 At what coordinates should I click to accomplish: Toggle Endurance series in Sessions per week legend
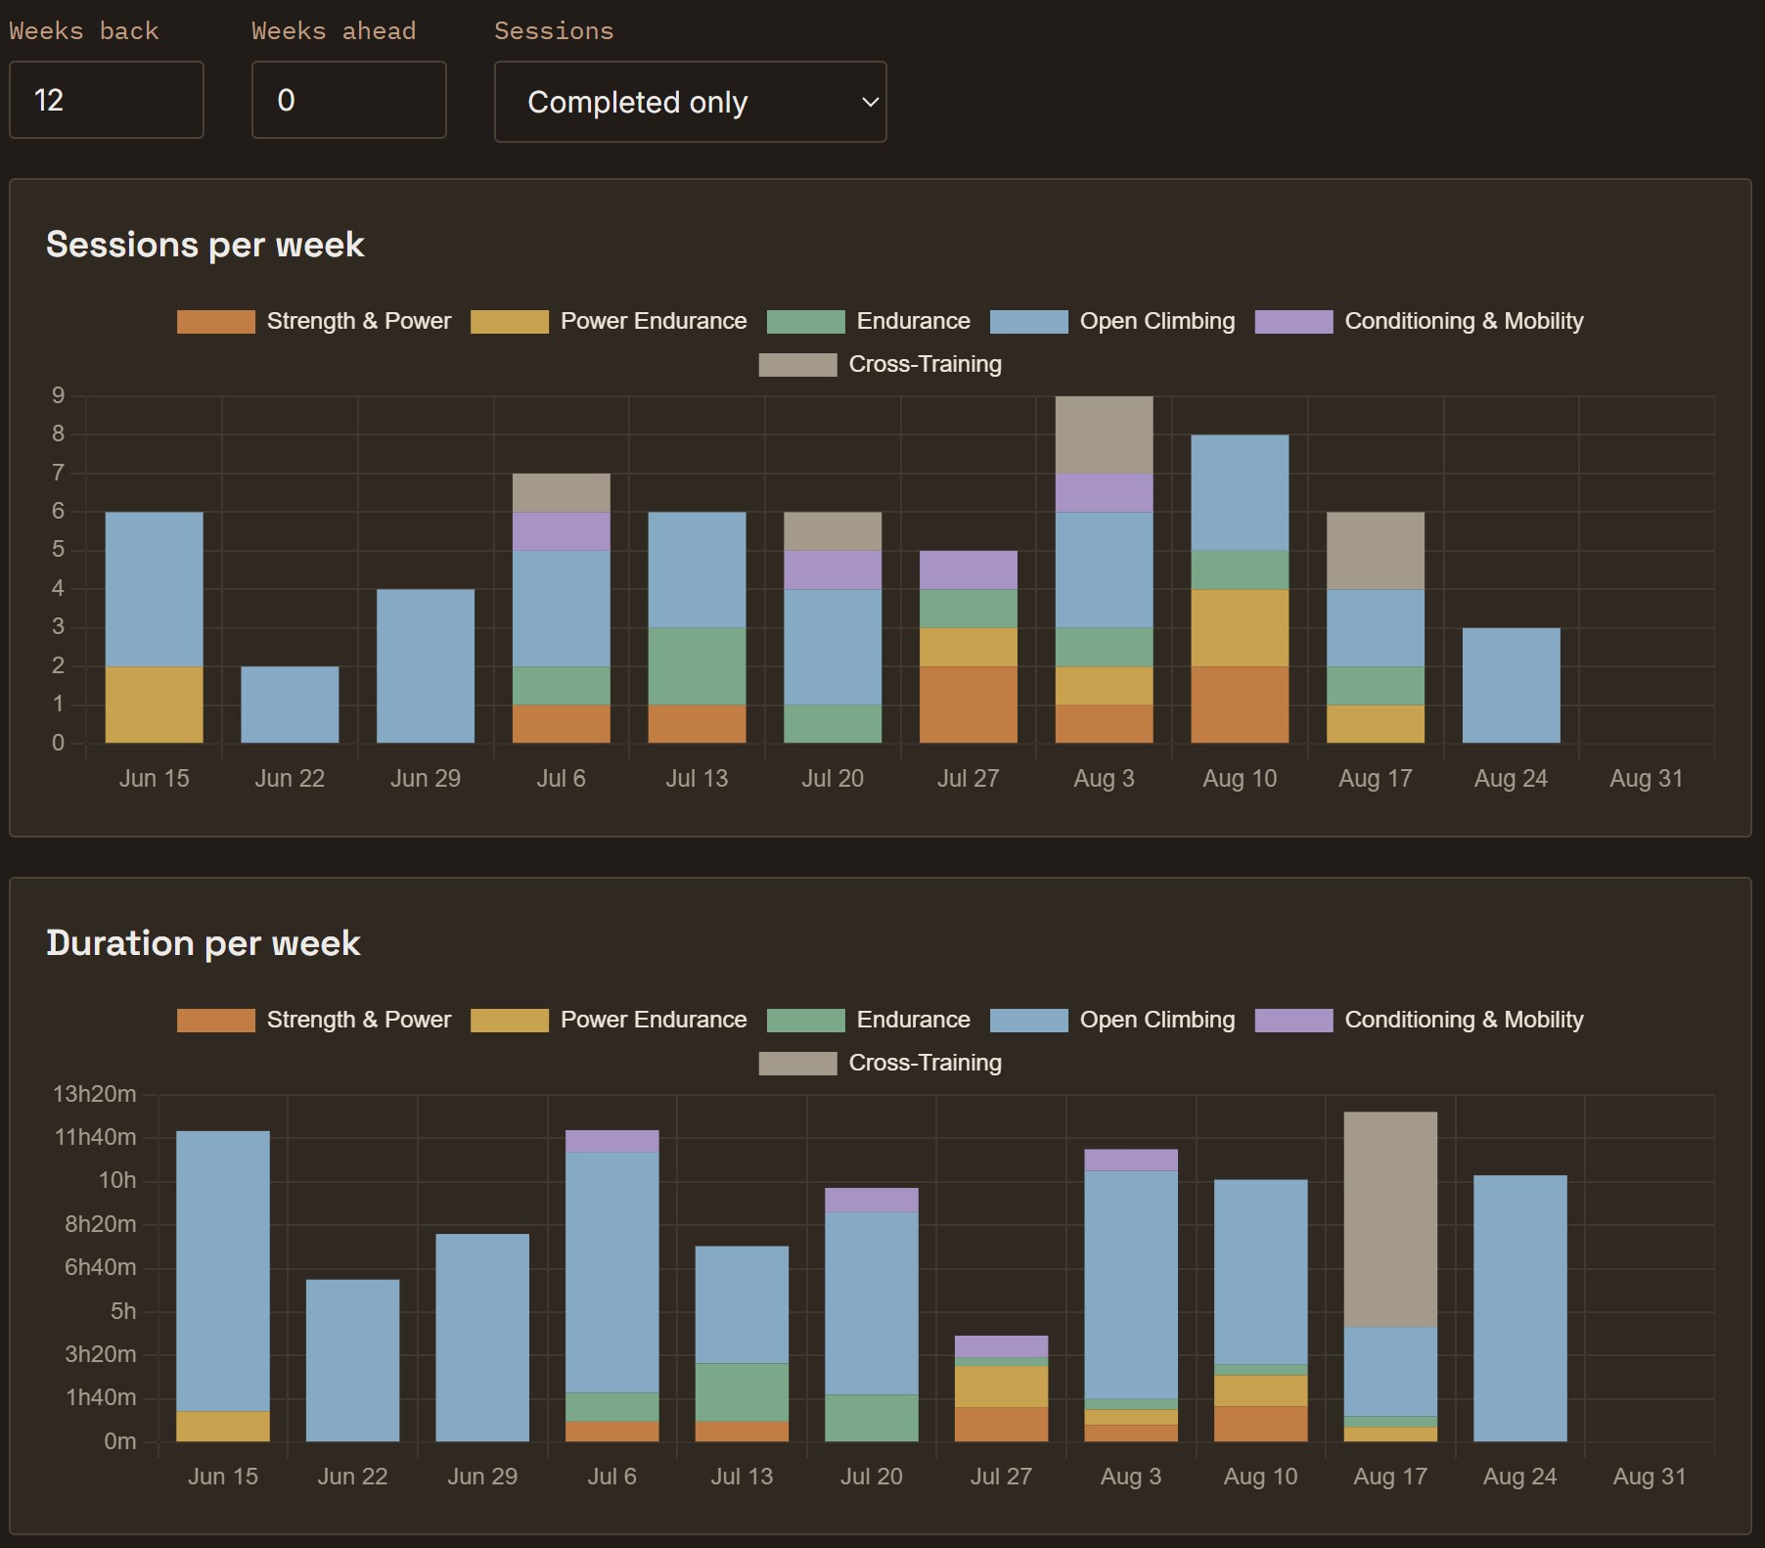[869, 322]
